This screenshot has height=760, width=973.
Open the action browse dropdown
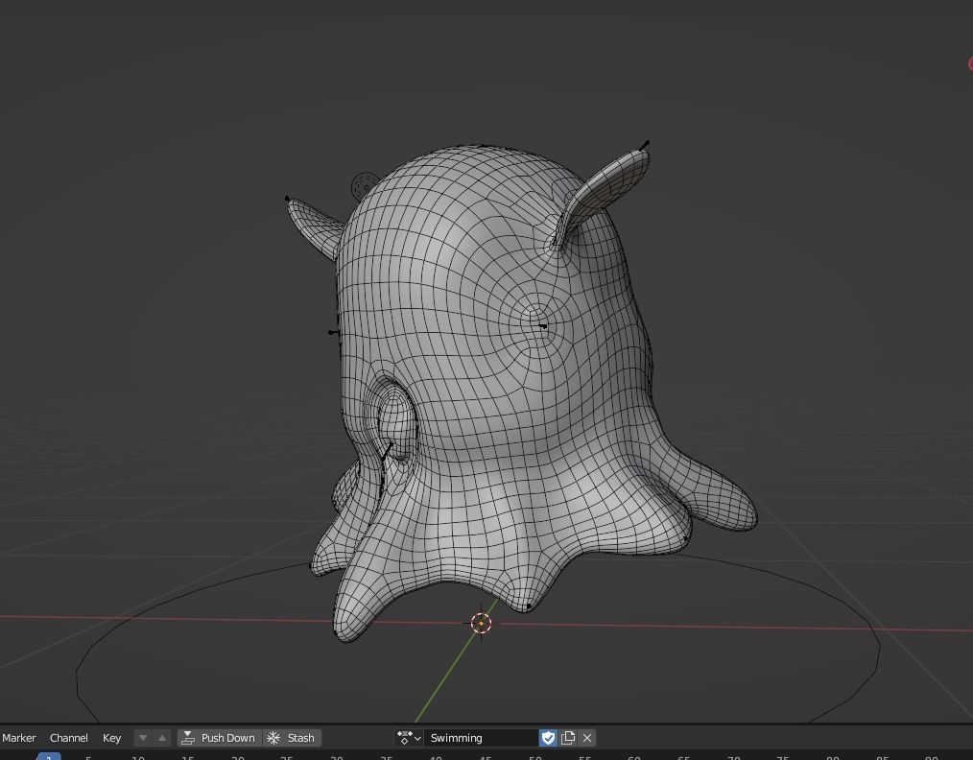409,738
